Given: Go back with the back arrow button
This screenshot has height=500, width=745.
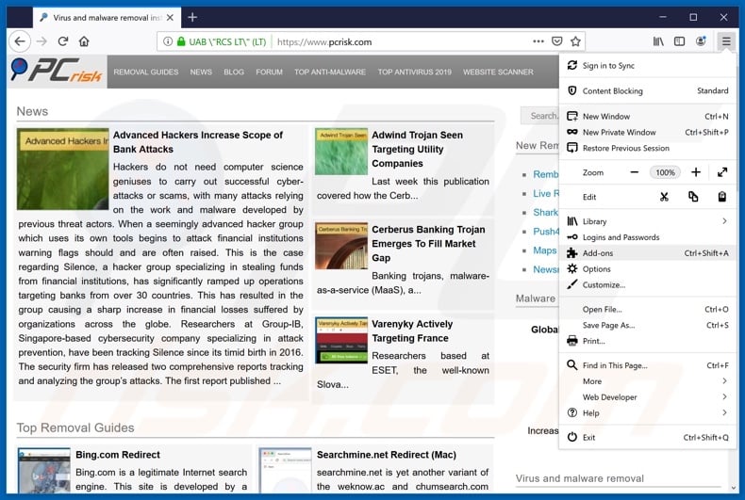Looking at the screenshot, I should 20,41.
